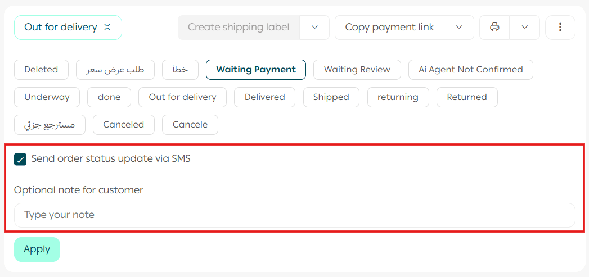Expand the Create shipping label dropdown arrow
589x277 pixels.
tap(314, 27)
